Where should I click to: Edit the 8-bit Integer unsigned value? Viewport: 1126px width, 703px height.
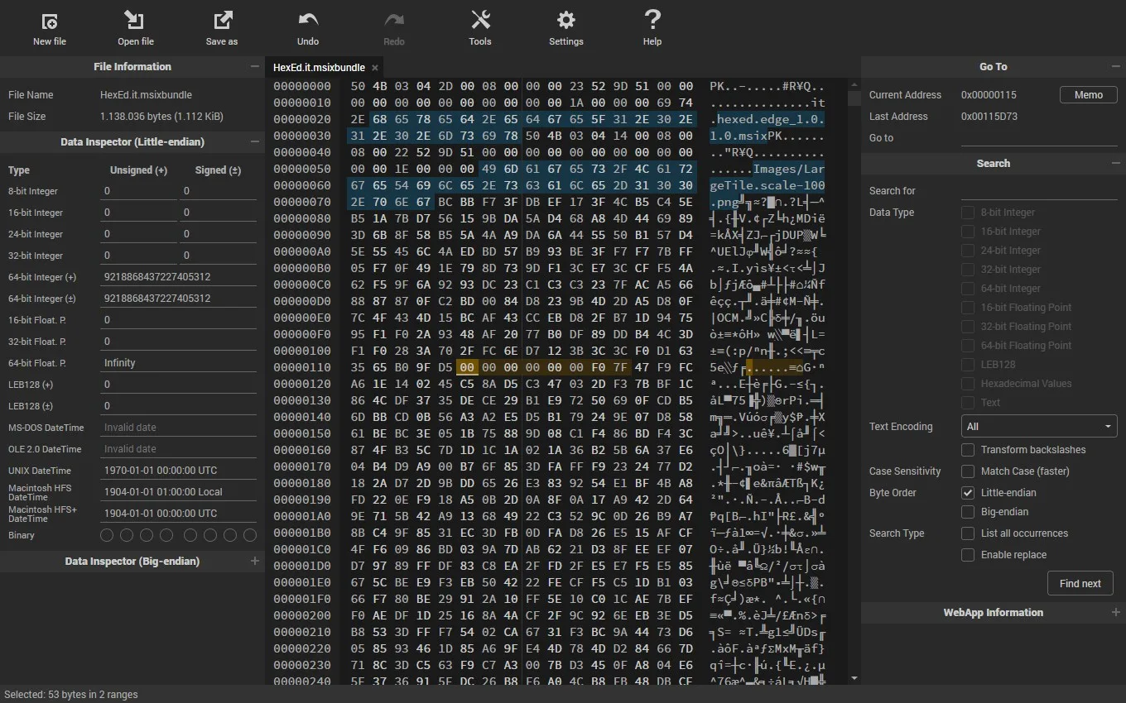[139, 191]
